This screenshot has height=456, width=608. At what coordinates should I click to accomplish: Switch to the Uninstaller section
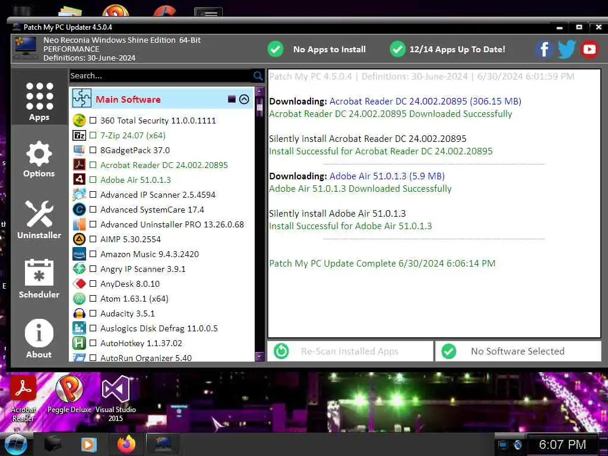[x=39, y=220]
